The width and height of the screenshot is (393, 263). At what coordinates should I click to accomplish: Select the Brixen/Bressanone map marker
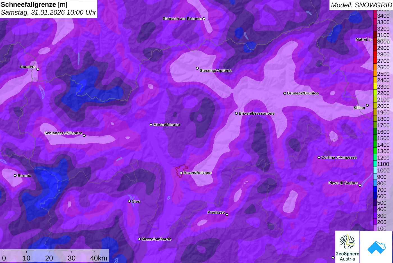pos(236,114)
